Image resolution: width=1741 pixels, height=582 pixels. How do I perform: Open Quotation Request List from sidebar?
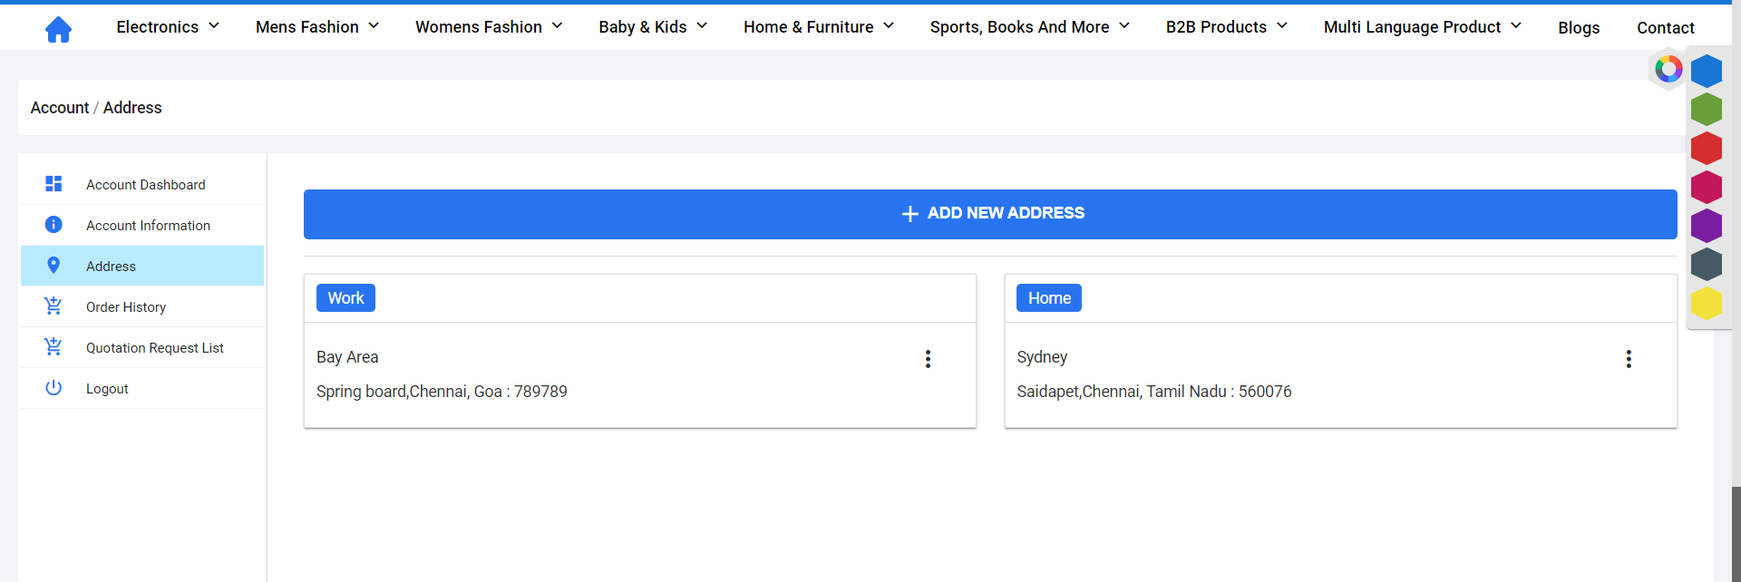[x=142, y=347]
